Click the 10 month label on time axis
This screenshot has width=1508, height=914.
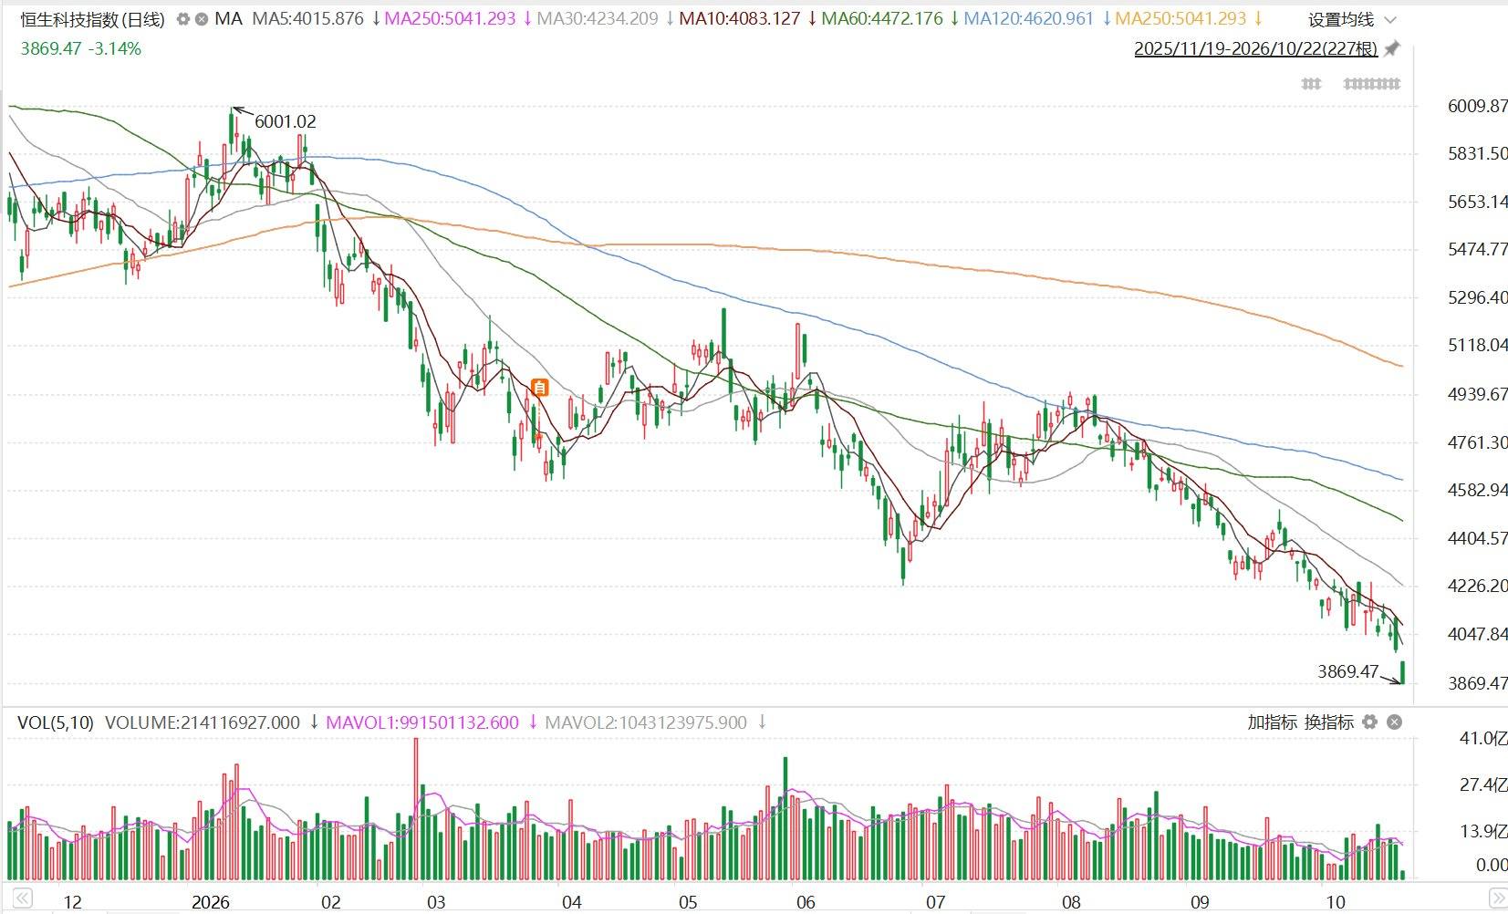pos(1335,902)
